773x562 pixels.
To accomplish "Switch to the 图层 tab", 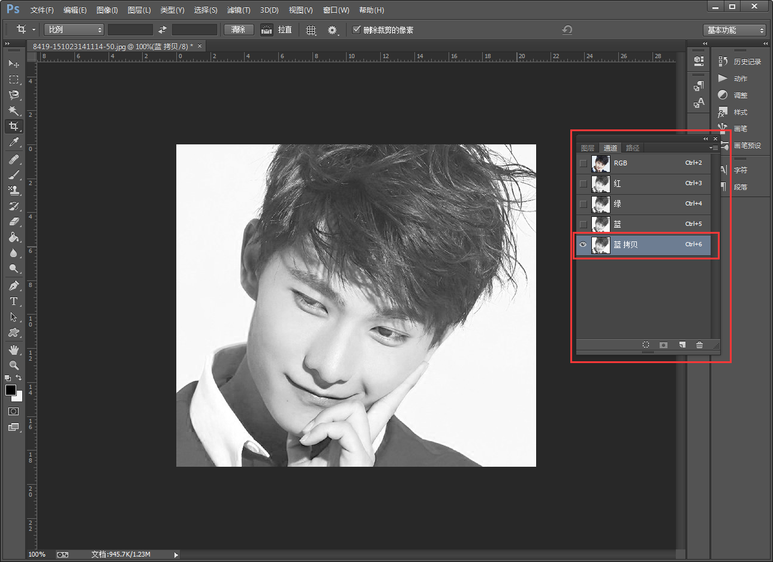I will [588, 148].
